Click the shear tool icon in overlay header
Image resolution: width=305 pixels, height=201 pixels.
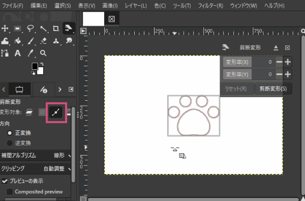tap(226, 47)
